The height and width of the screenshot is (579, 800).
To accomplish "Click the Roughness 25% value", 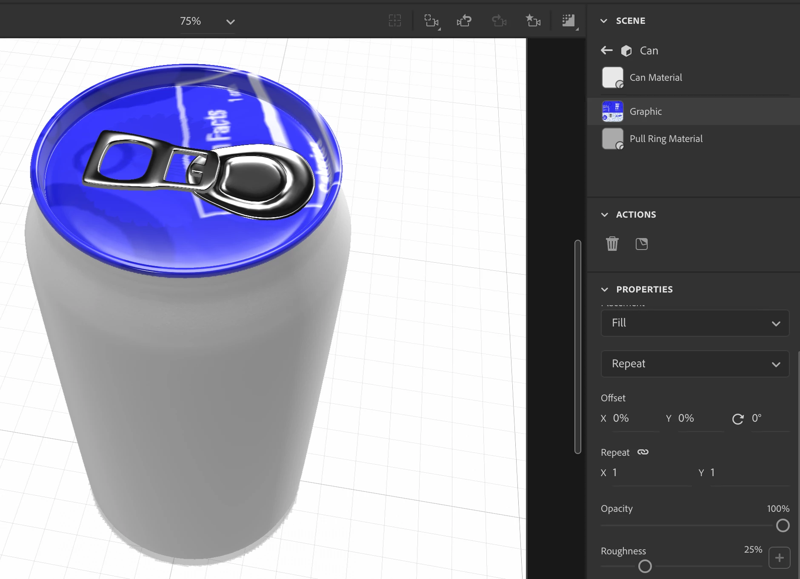I will click(x=753, y=550).
